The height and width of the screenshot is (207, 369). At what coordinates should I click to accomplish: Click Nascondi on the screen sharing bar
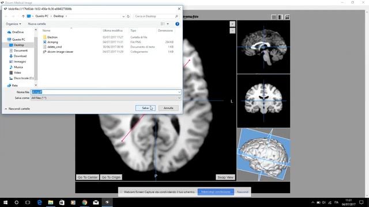pyautogui.click(x=242, y=191)
